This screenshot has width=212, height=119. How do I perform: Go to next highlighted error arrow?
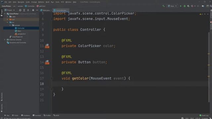[208, 14]
